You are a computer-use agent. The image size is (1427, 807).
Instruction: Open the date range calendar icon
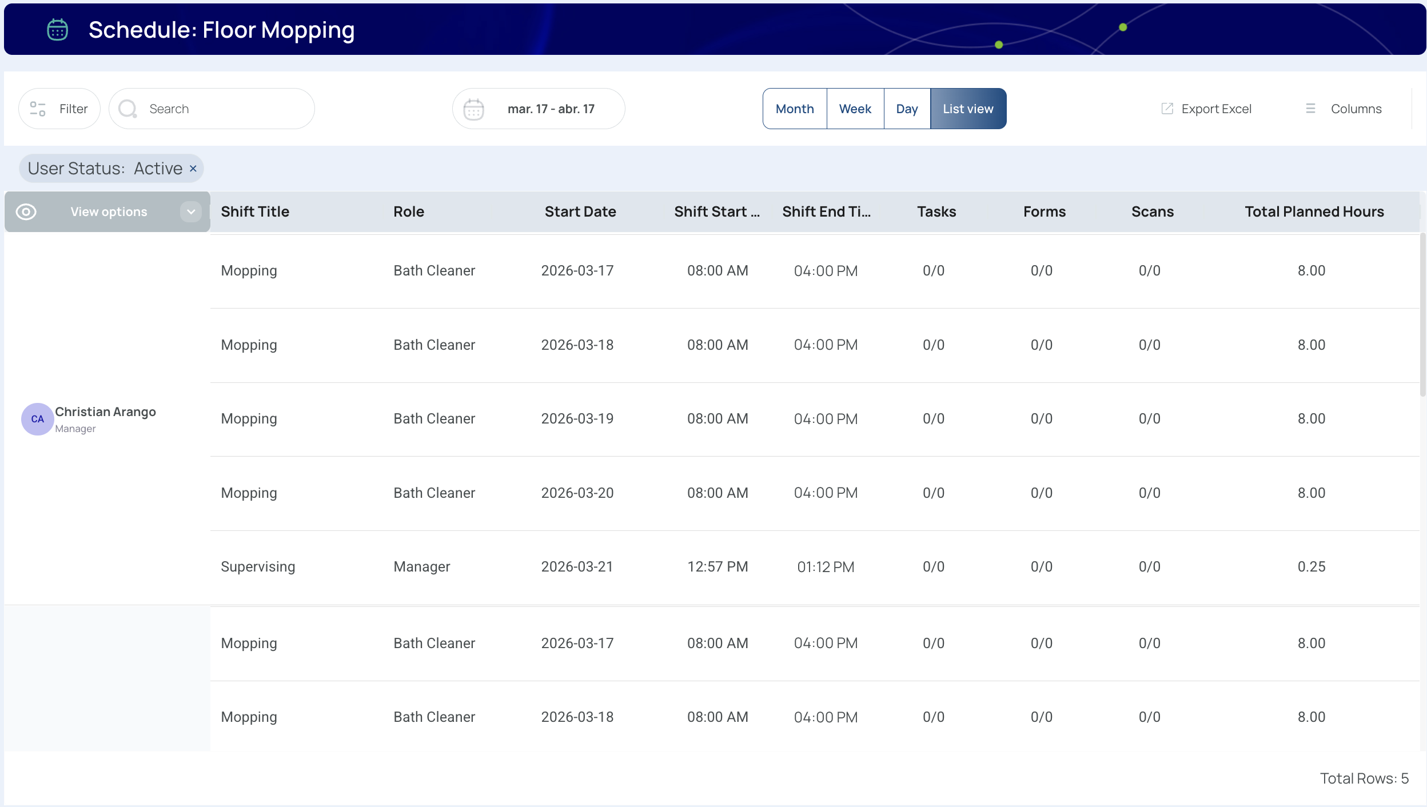point(473,109)
